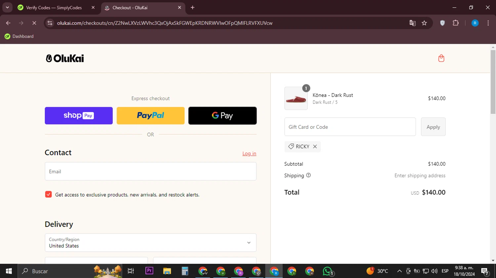Open a new browser tab
Screen dimensions: 496x278
(x=192, y=8)
